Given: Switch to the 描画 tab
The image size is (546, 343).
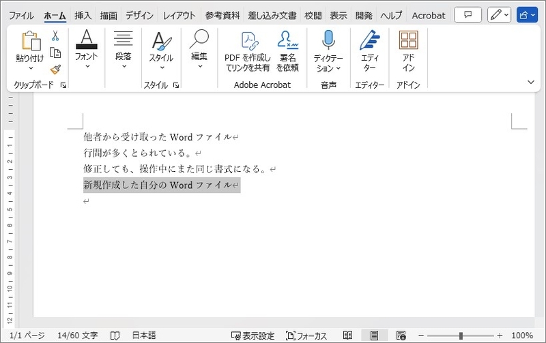Looking at the screenshot, I should (109, 15).
